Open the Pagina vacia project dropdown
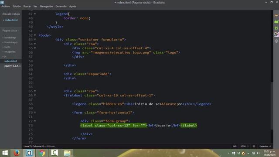 coord(10,31)
